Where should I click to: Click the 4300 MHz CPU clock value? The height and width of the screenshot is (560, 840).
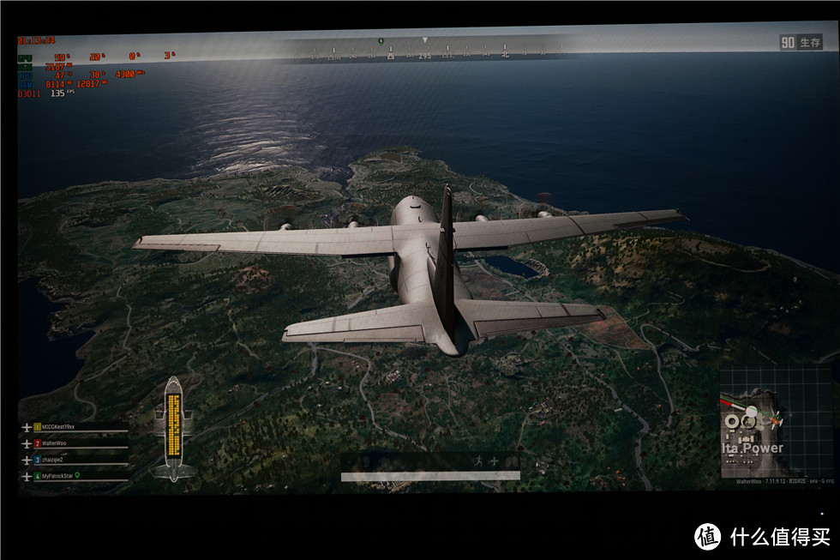coord(129,74)
